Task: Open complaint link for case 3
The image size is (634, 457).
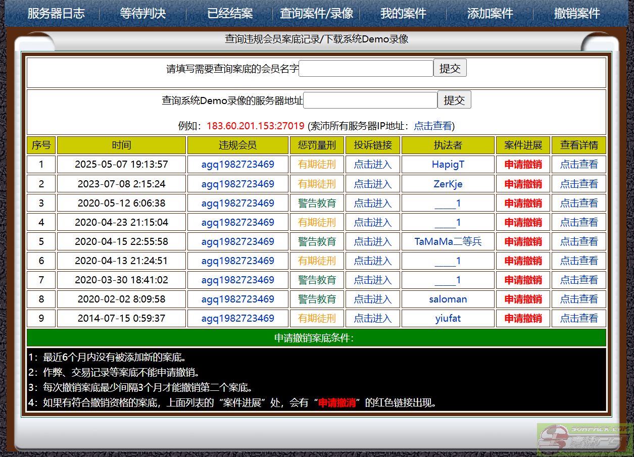Action: click(x=373, y=203)
